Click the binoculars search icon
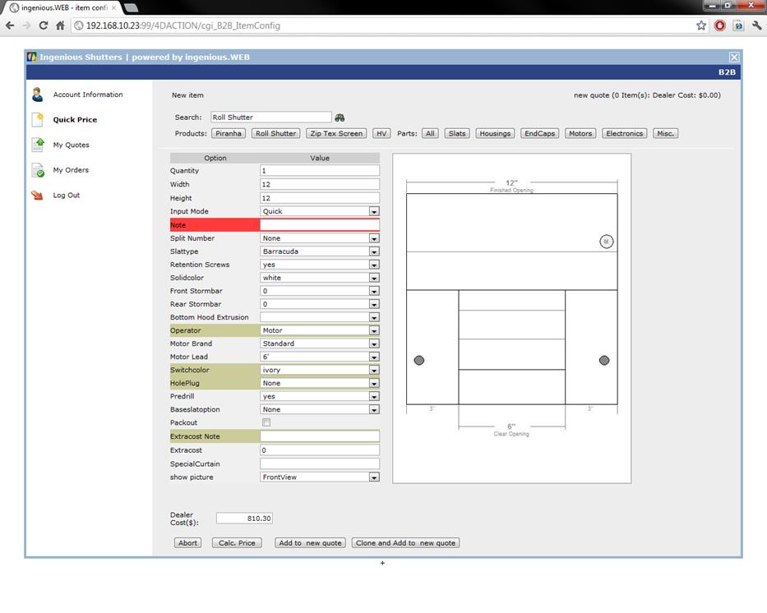Screen dimensions: 767x613 coord(340,118)
